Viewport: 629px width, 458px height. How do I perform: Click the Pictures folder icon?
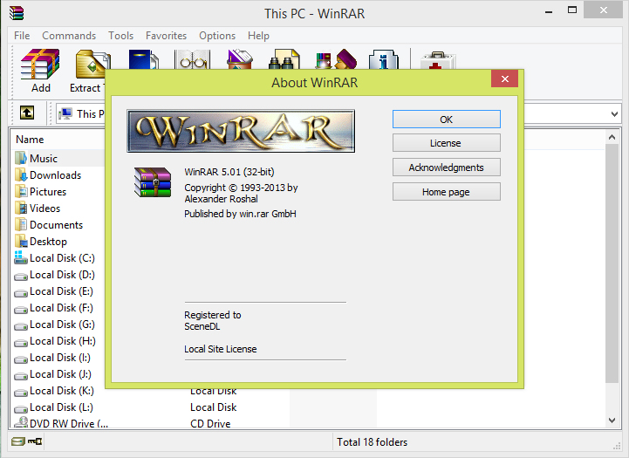21,191
